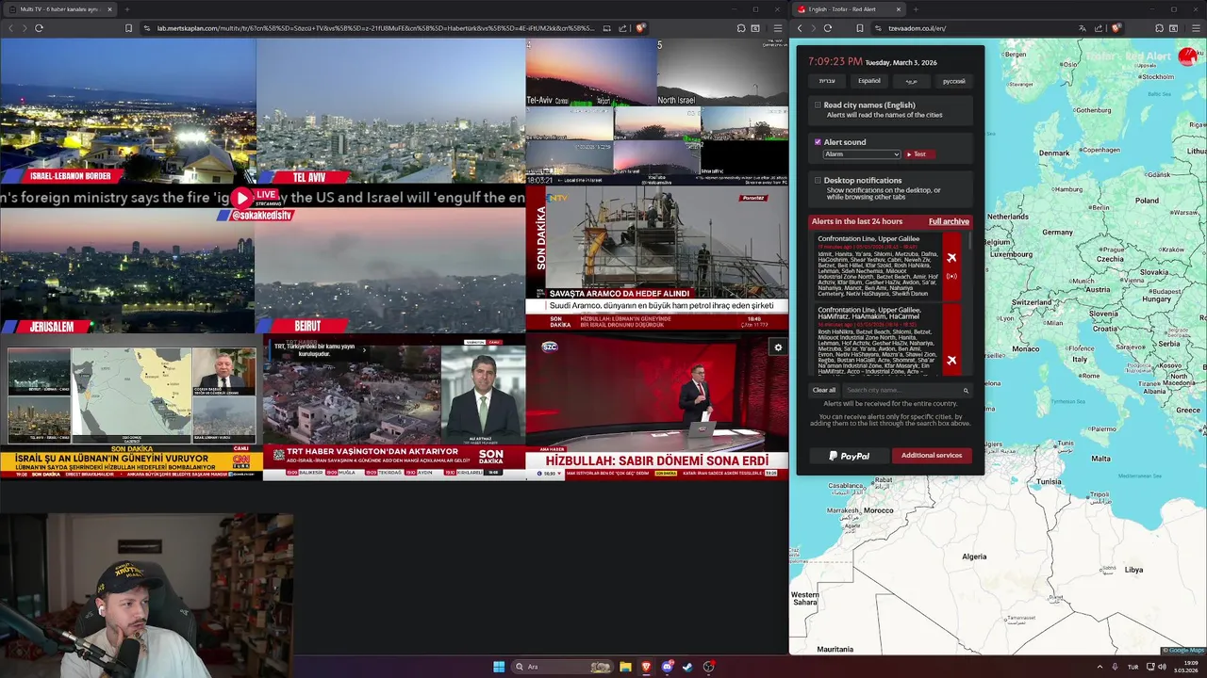Click the CNN Türk stream tile
This screenshot has width=1207, height=678.
point(131,407)
